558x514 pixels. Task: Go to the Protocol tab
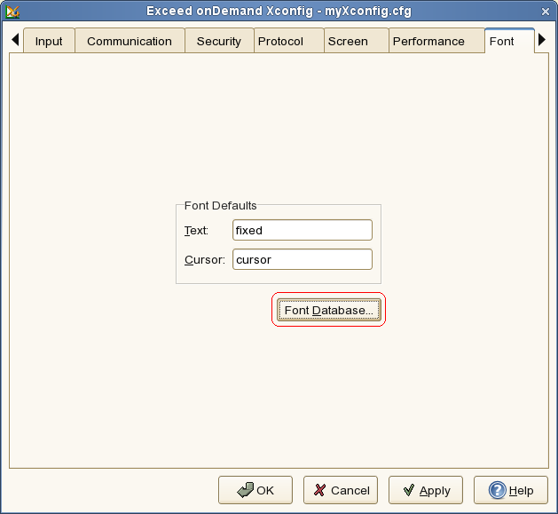[280, 42]
